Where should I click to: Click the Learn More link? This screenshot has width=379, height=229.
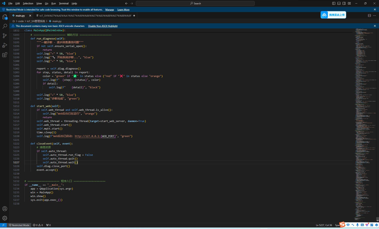pos(123,9)
